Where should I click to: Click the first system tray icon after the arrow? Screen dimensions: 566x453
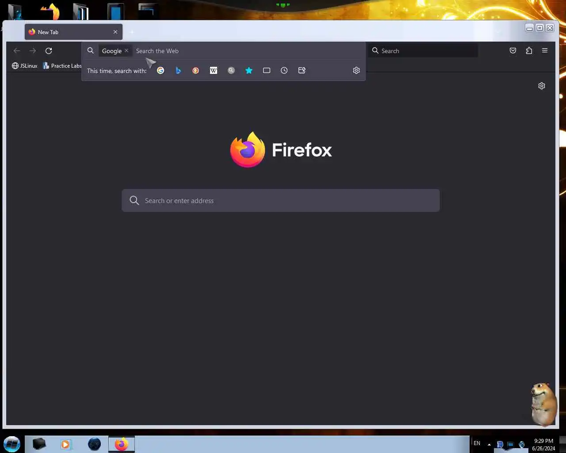pos(500,445)
